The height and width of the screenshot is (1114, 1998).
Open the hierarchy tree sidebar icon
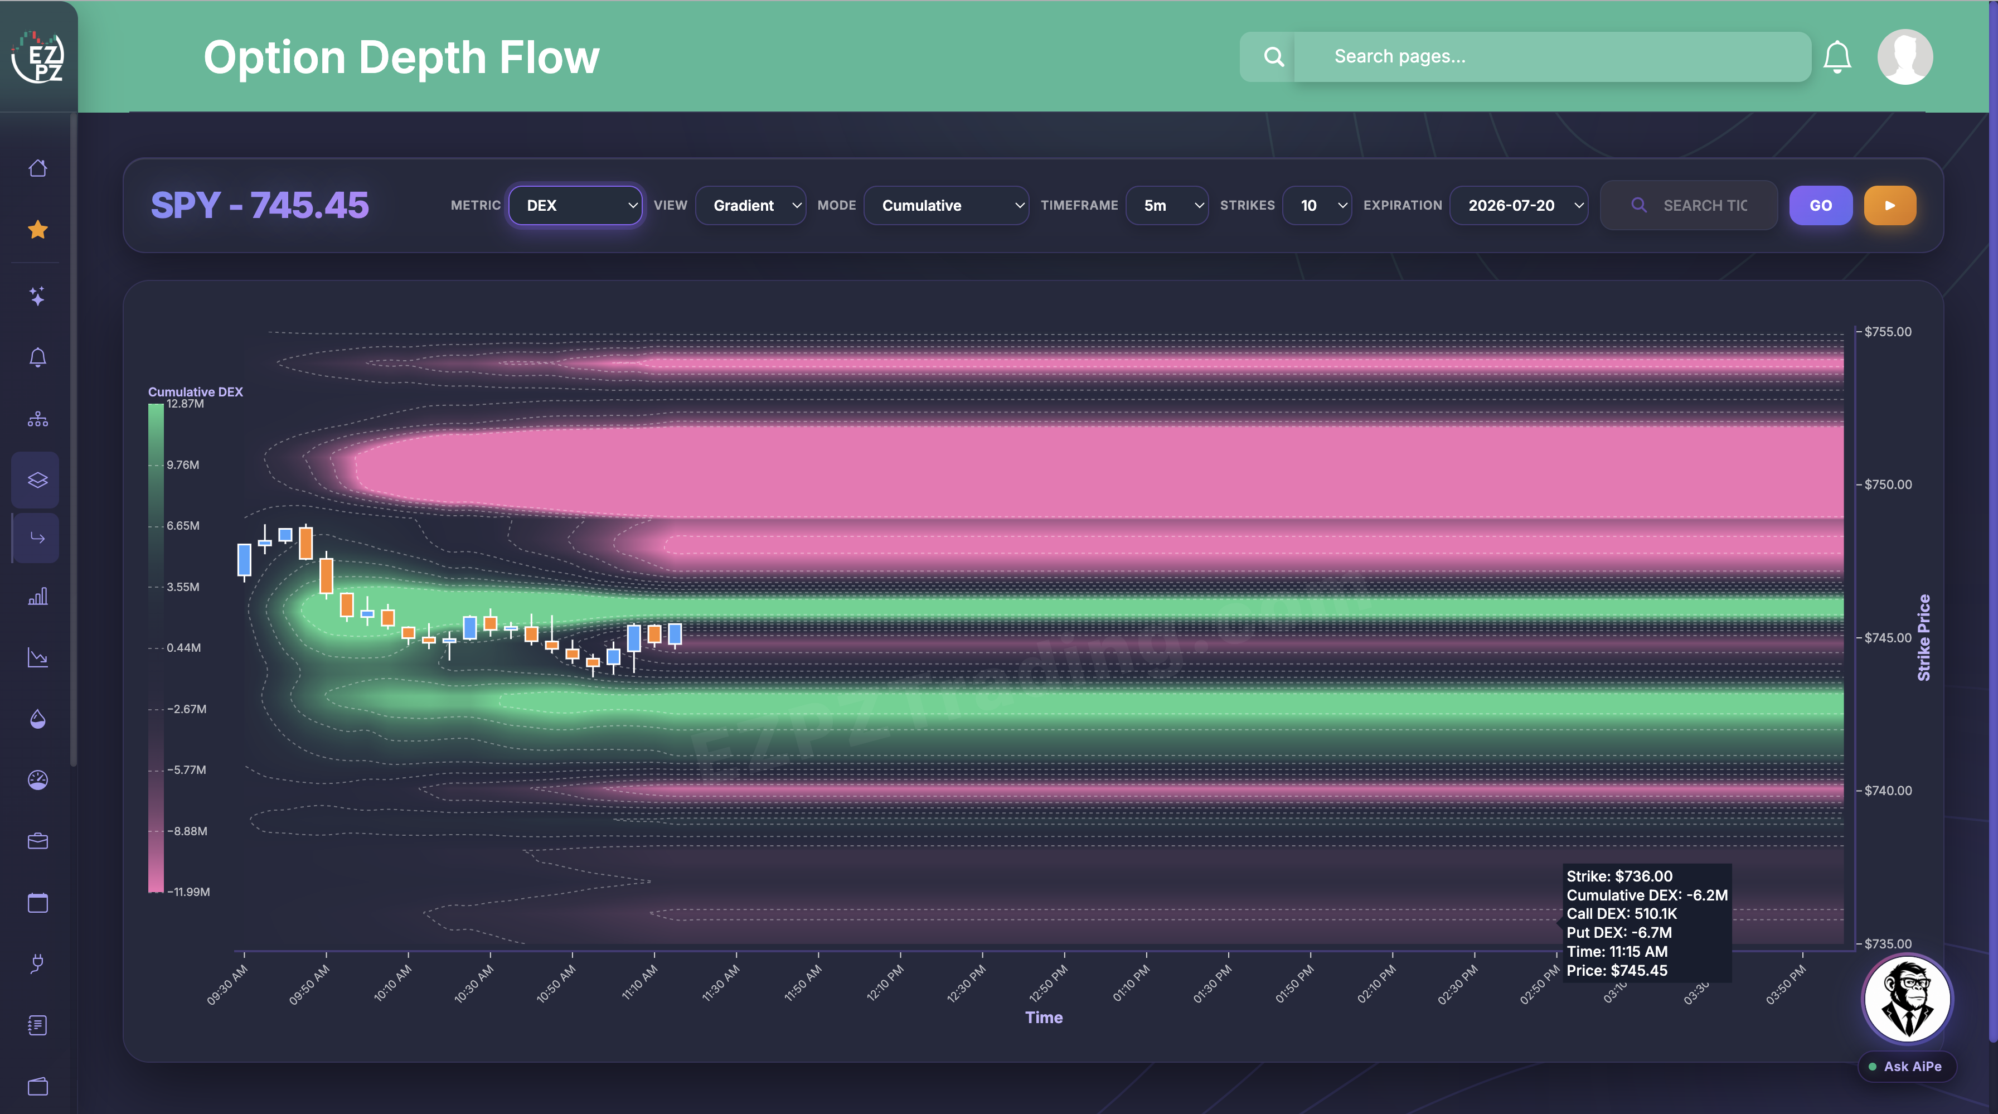tap(37, 419)
